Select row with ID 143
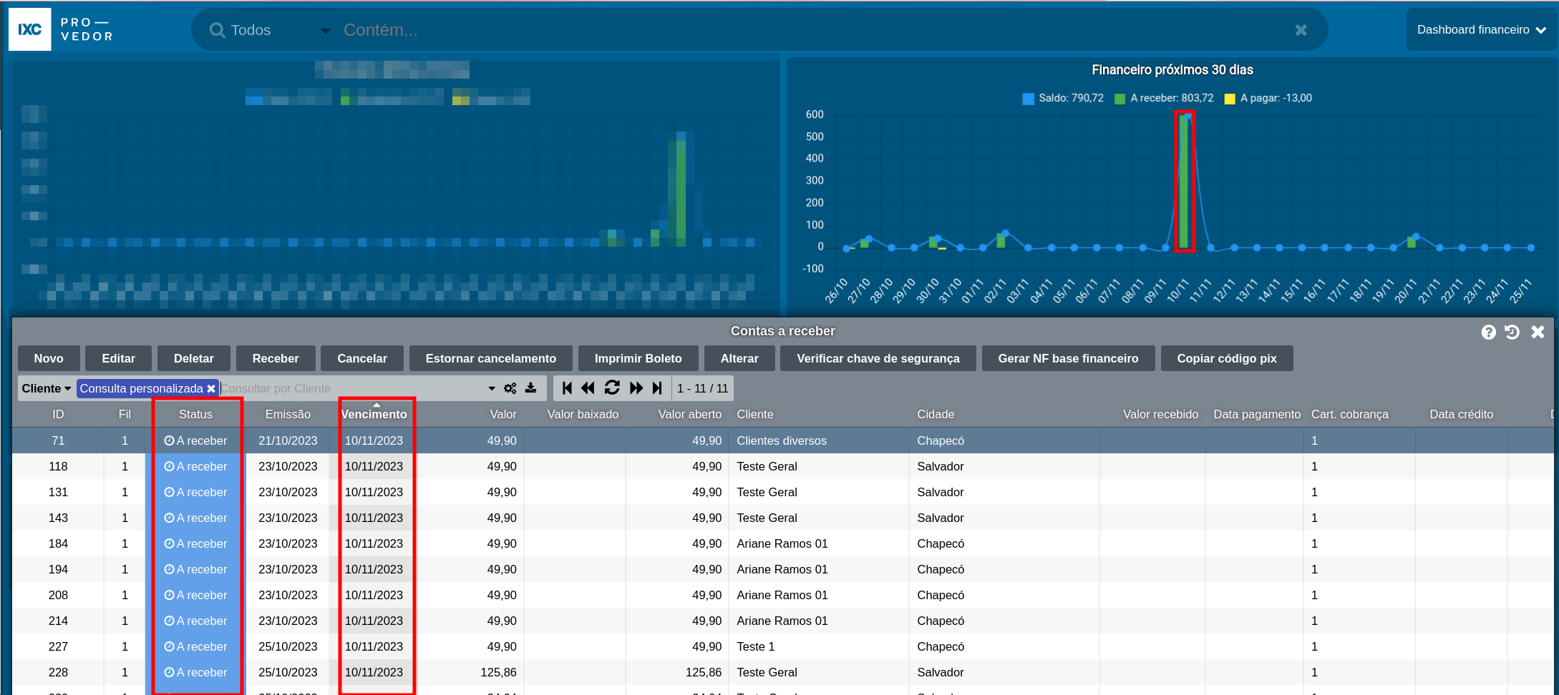 coord(783,518)
